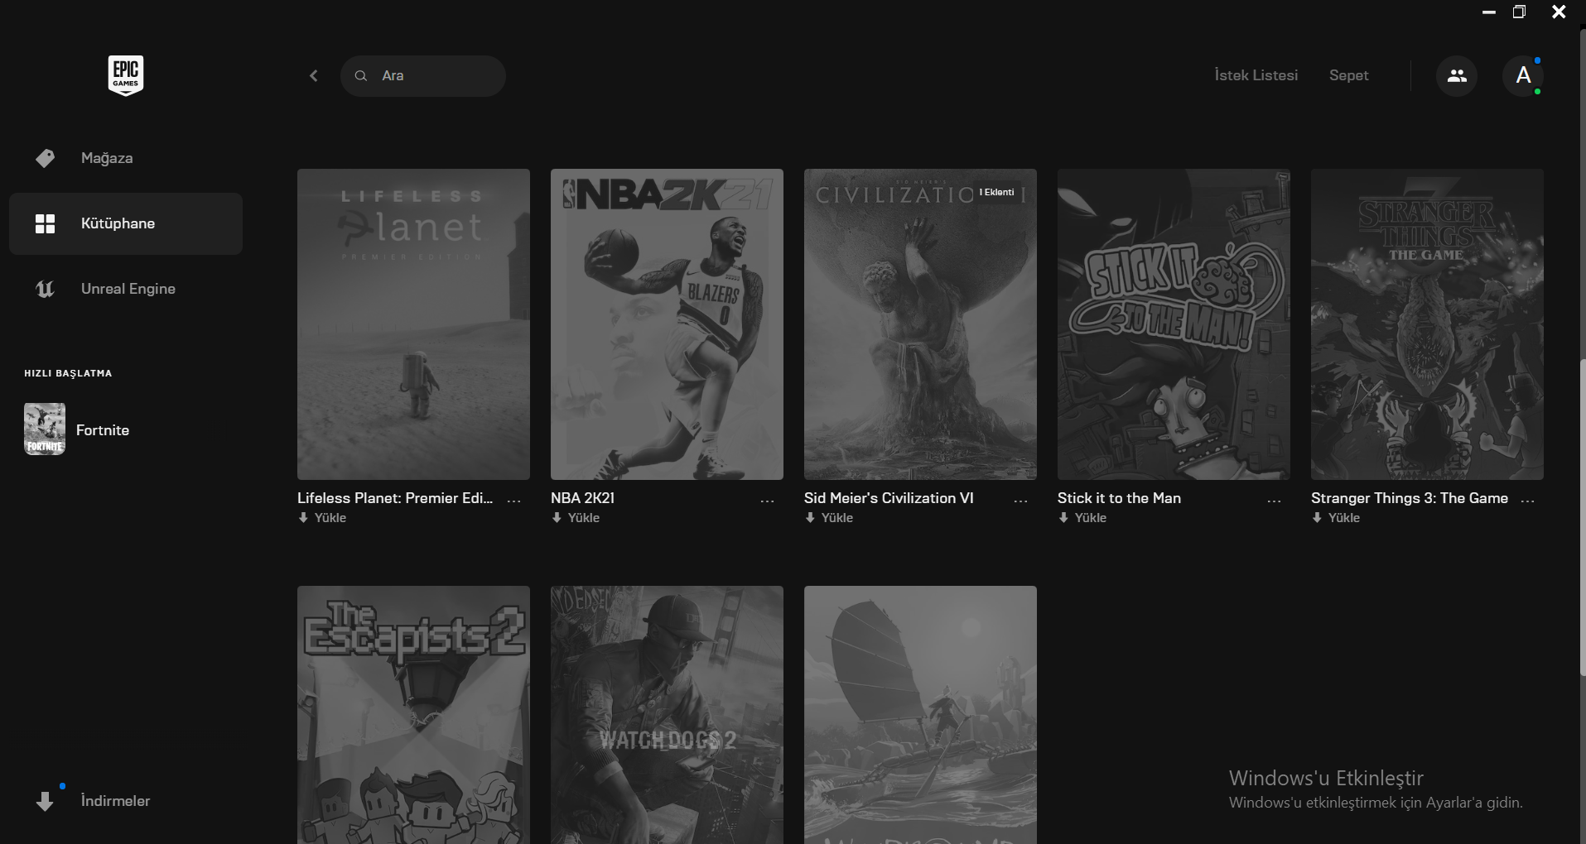Open Stick it to the Man cover
This screenshot has height=844, width=1586.
(1174, 324)
